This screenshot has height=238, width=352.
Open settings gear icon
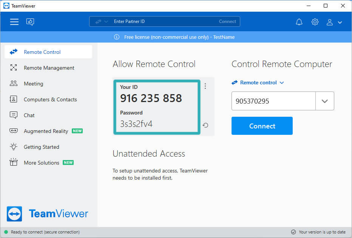(x=315, y=22)
